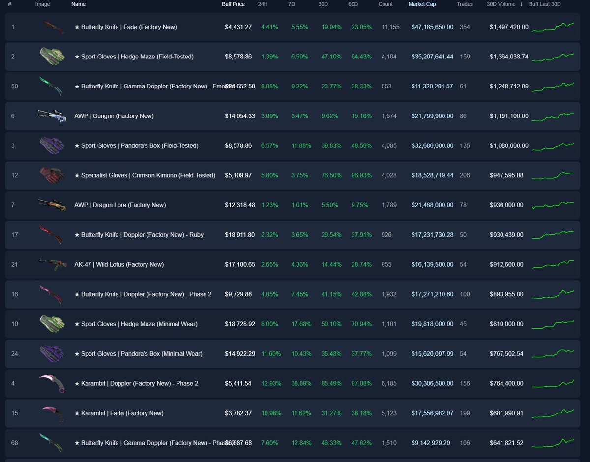The image size is (590, 462).
Task: Select the $681,990.91 Karambit Fade volume
Action: click(x=506, y=413)
